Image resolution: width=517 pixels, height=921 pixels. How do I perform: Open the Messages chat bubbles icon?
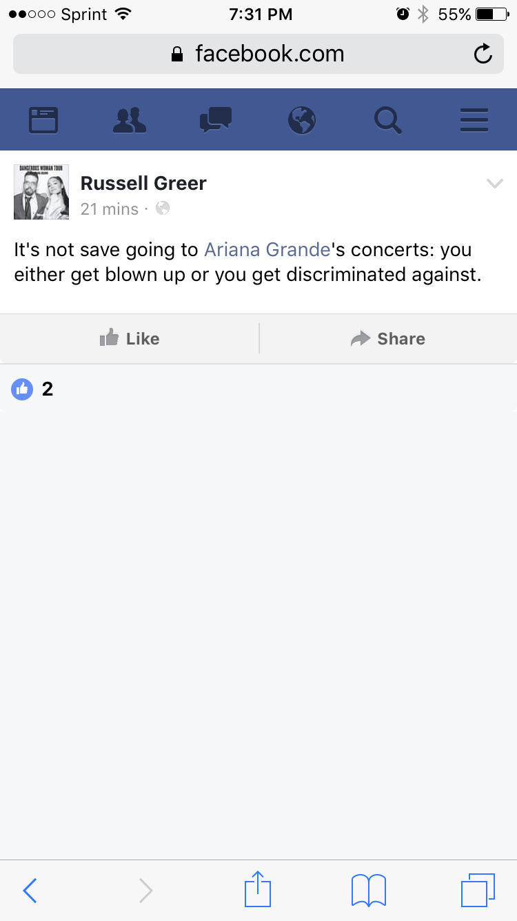pos(215,120)
